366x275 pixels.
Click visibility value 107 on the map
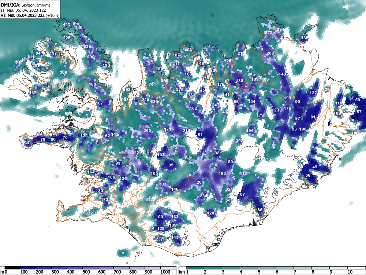[x=241, y=194]
